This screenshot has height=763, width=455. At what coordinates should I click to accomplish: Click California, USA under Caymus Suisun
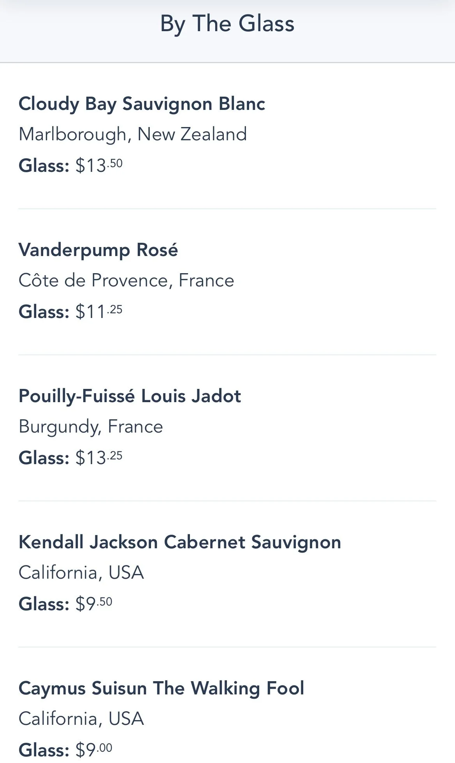[x=81, y=719]
